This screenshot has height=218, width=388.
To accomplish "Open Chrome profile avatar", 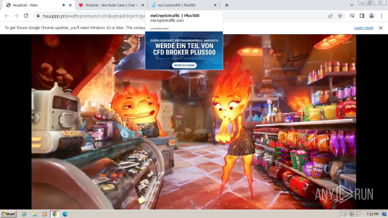I will pos(371,16).
